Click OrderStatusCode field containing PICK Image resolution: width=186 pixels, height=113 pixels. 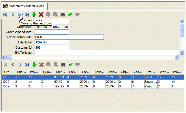coord(69,37)
